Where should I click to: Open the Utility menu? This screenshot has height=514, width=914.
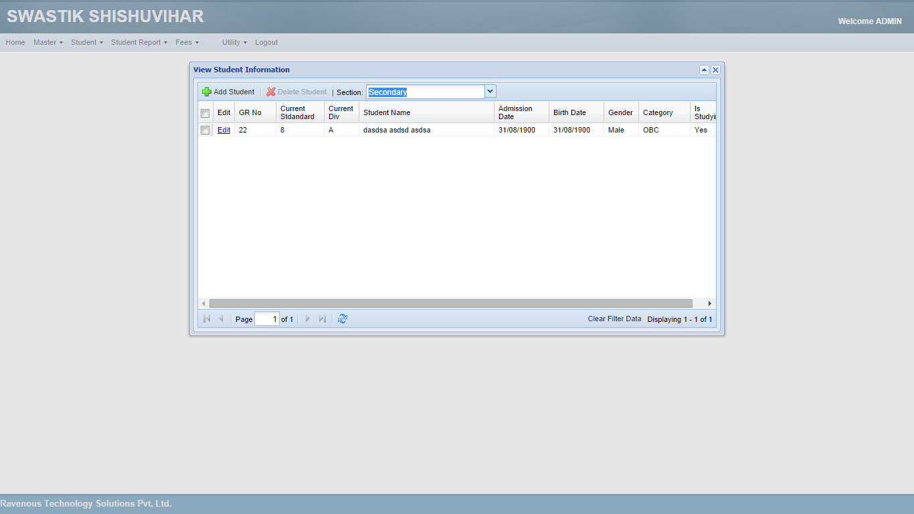coord(234,42)
